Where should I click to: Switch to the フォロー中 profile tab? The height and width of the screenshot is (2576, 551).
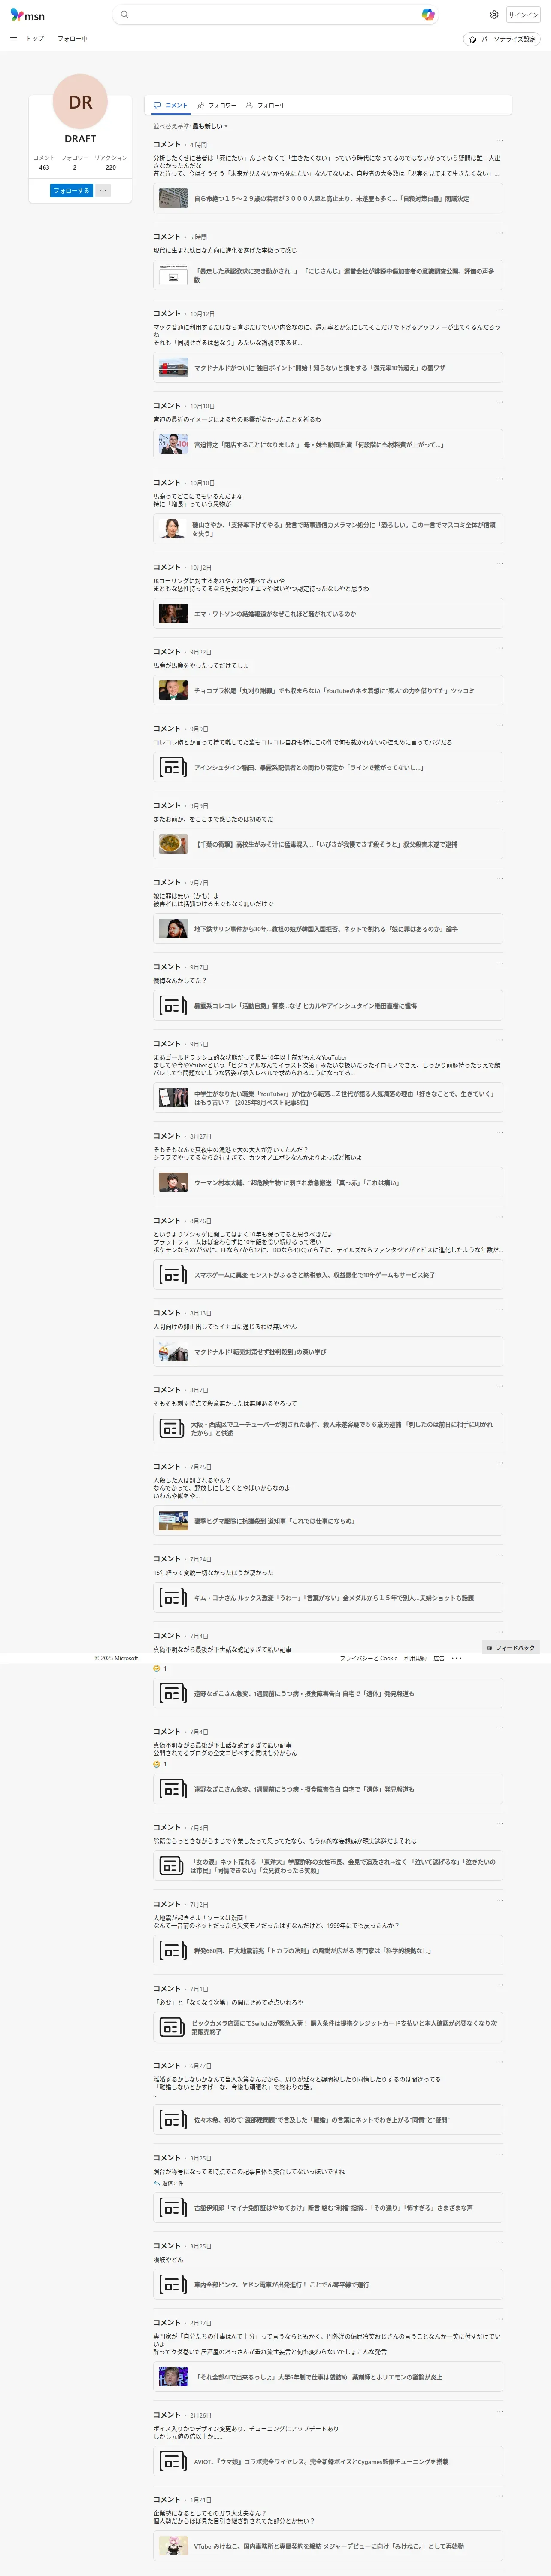pyautogui.click(x=266, y=105)
